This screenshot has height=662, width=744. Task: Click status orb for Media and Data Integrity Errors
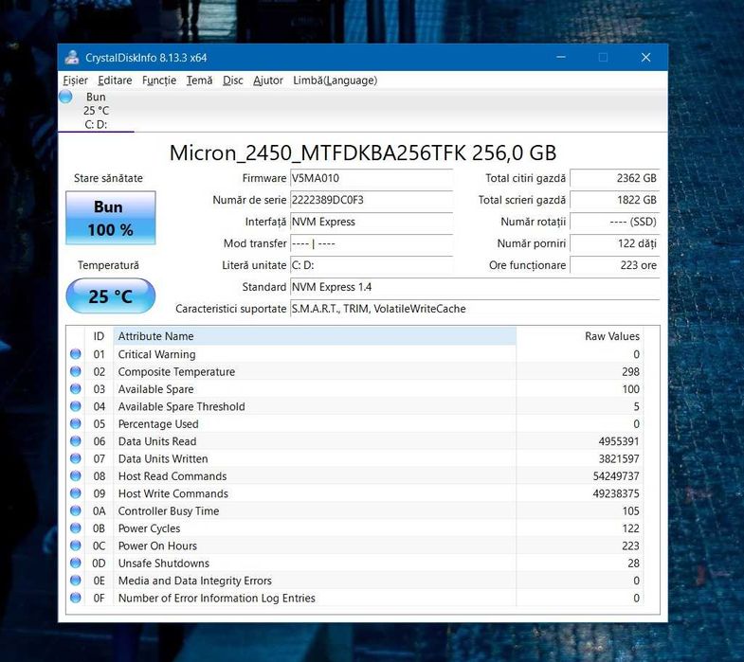pyautogui.click(x=76, y=580)
